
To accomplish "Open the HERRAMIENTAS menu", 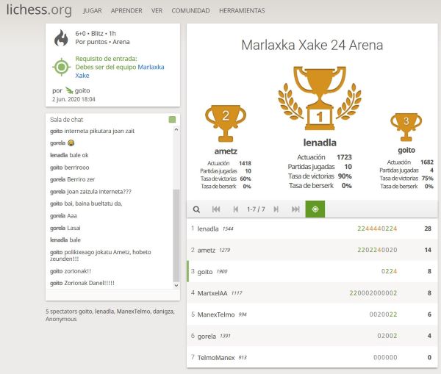I will click(242, 11).
